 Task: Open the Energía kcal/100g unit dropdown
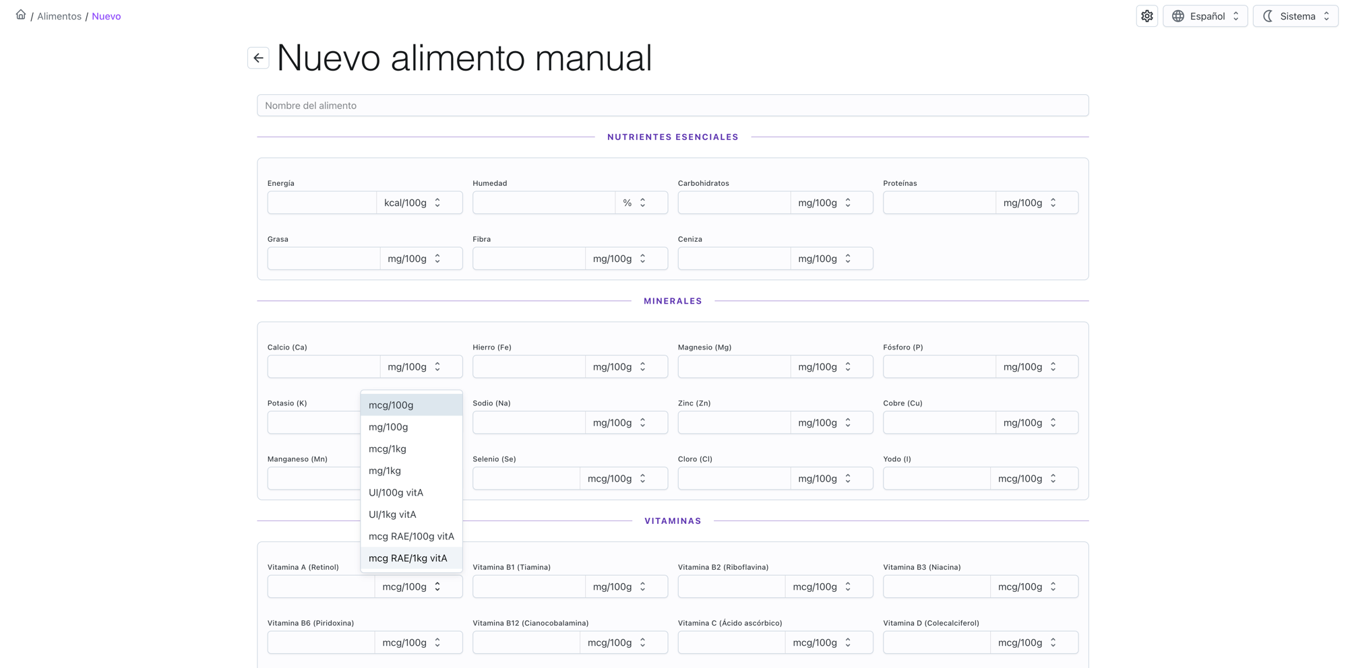[419, 203]
